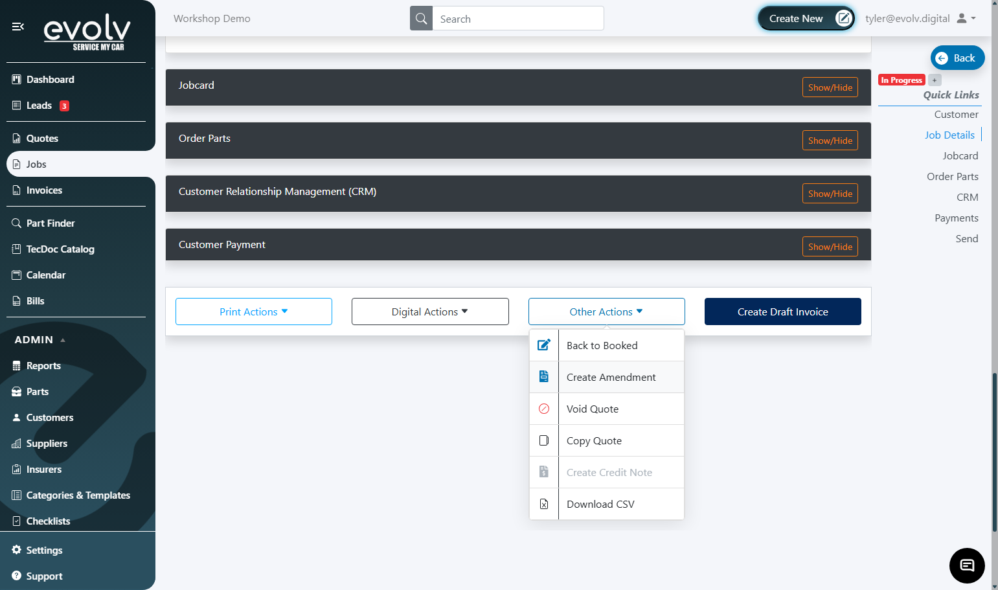The image size is (998, 590).
Task: Click the Back button
Action: pyautogui.click(x=958, y=58)
